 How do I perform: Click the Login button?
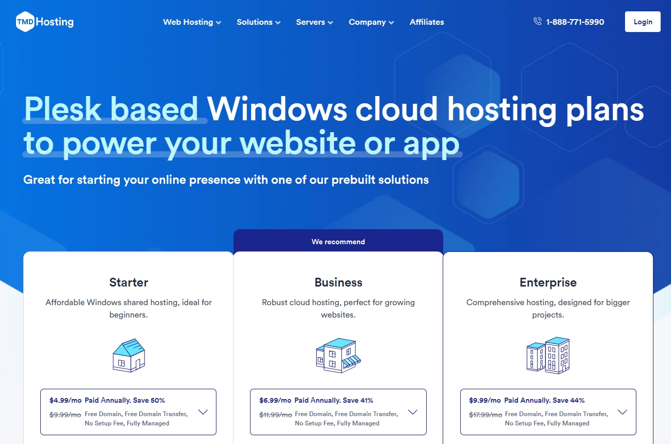643,22
